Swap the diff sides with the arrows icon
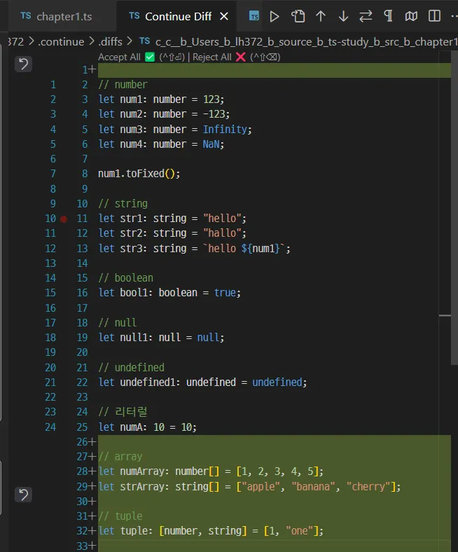 (366, 16)
